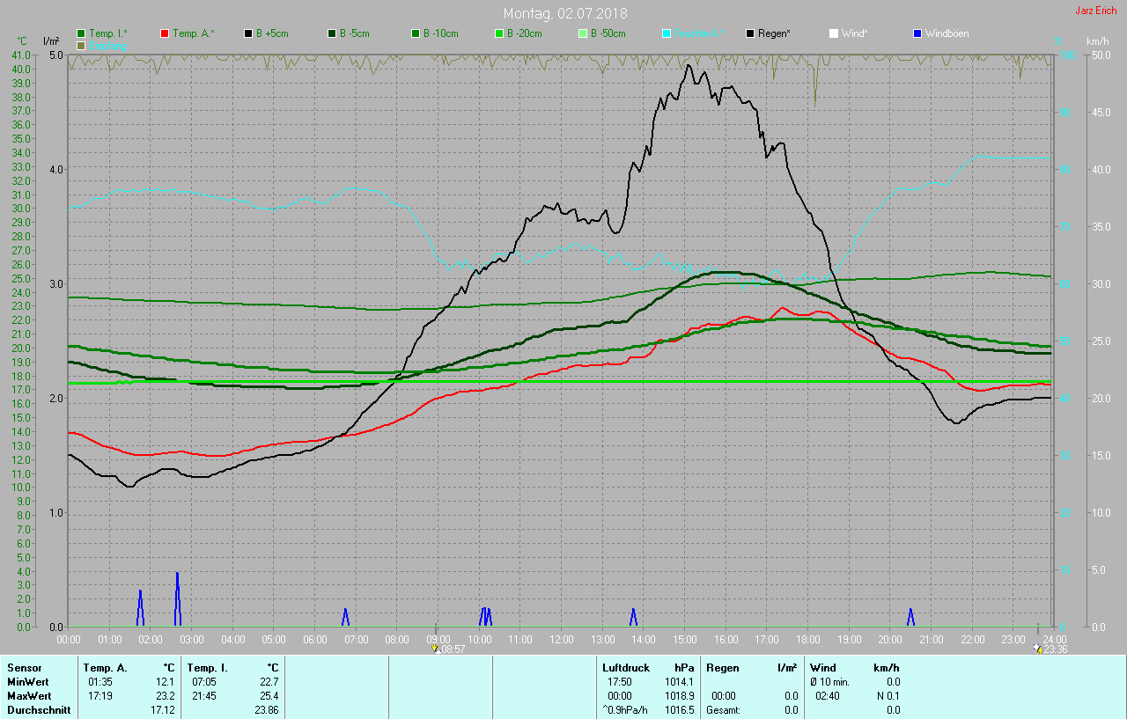The height and width of the screenshot is (719, 1127).
Task: Click the Temp. I. legend color square
Action: 81,33
